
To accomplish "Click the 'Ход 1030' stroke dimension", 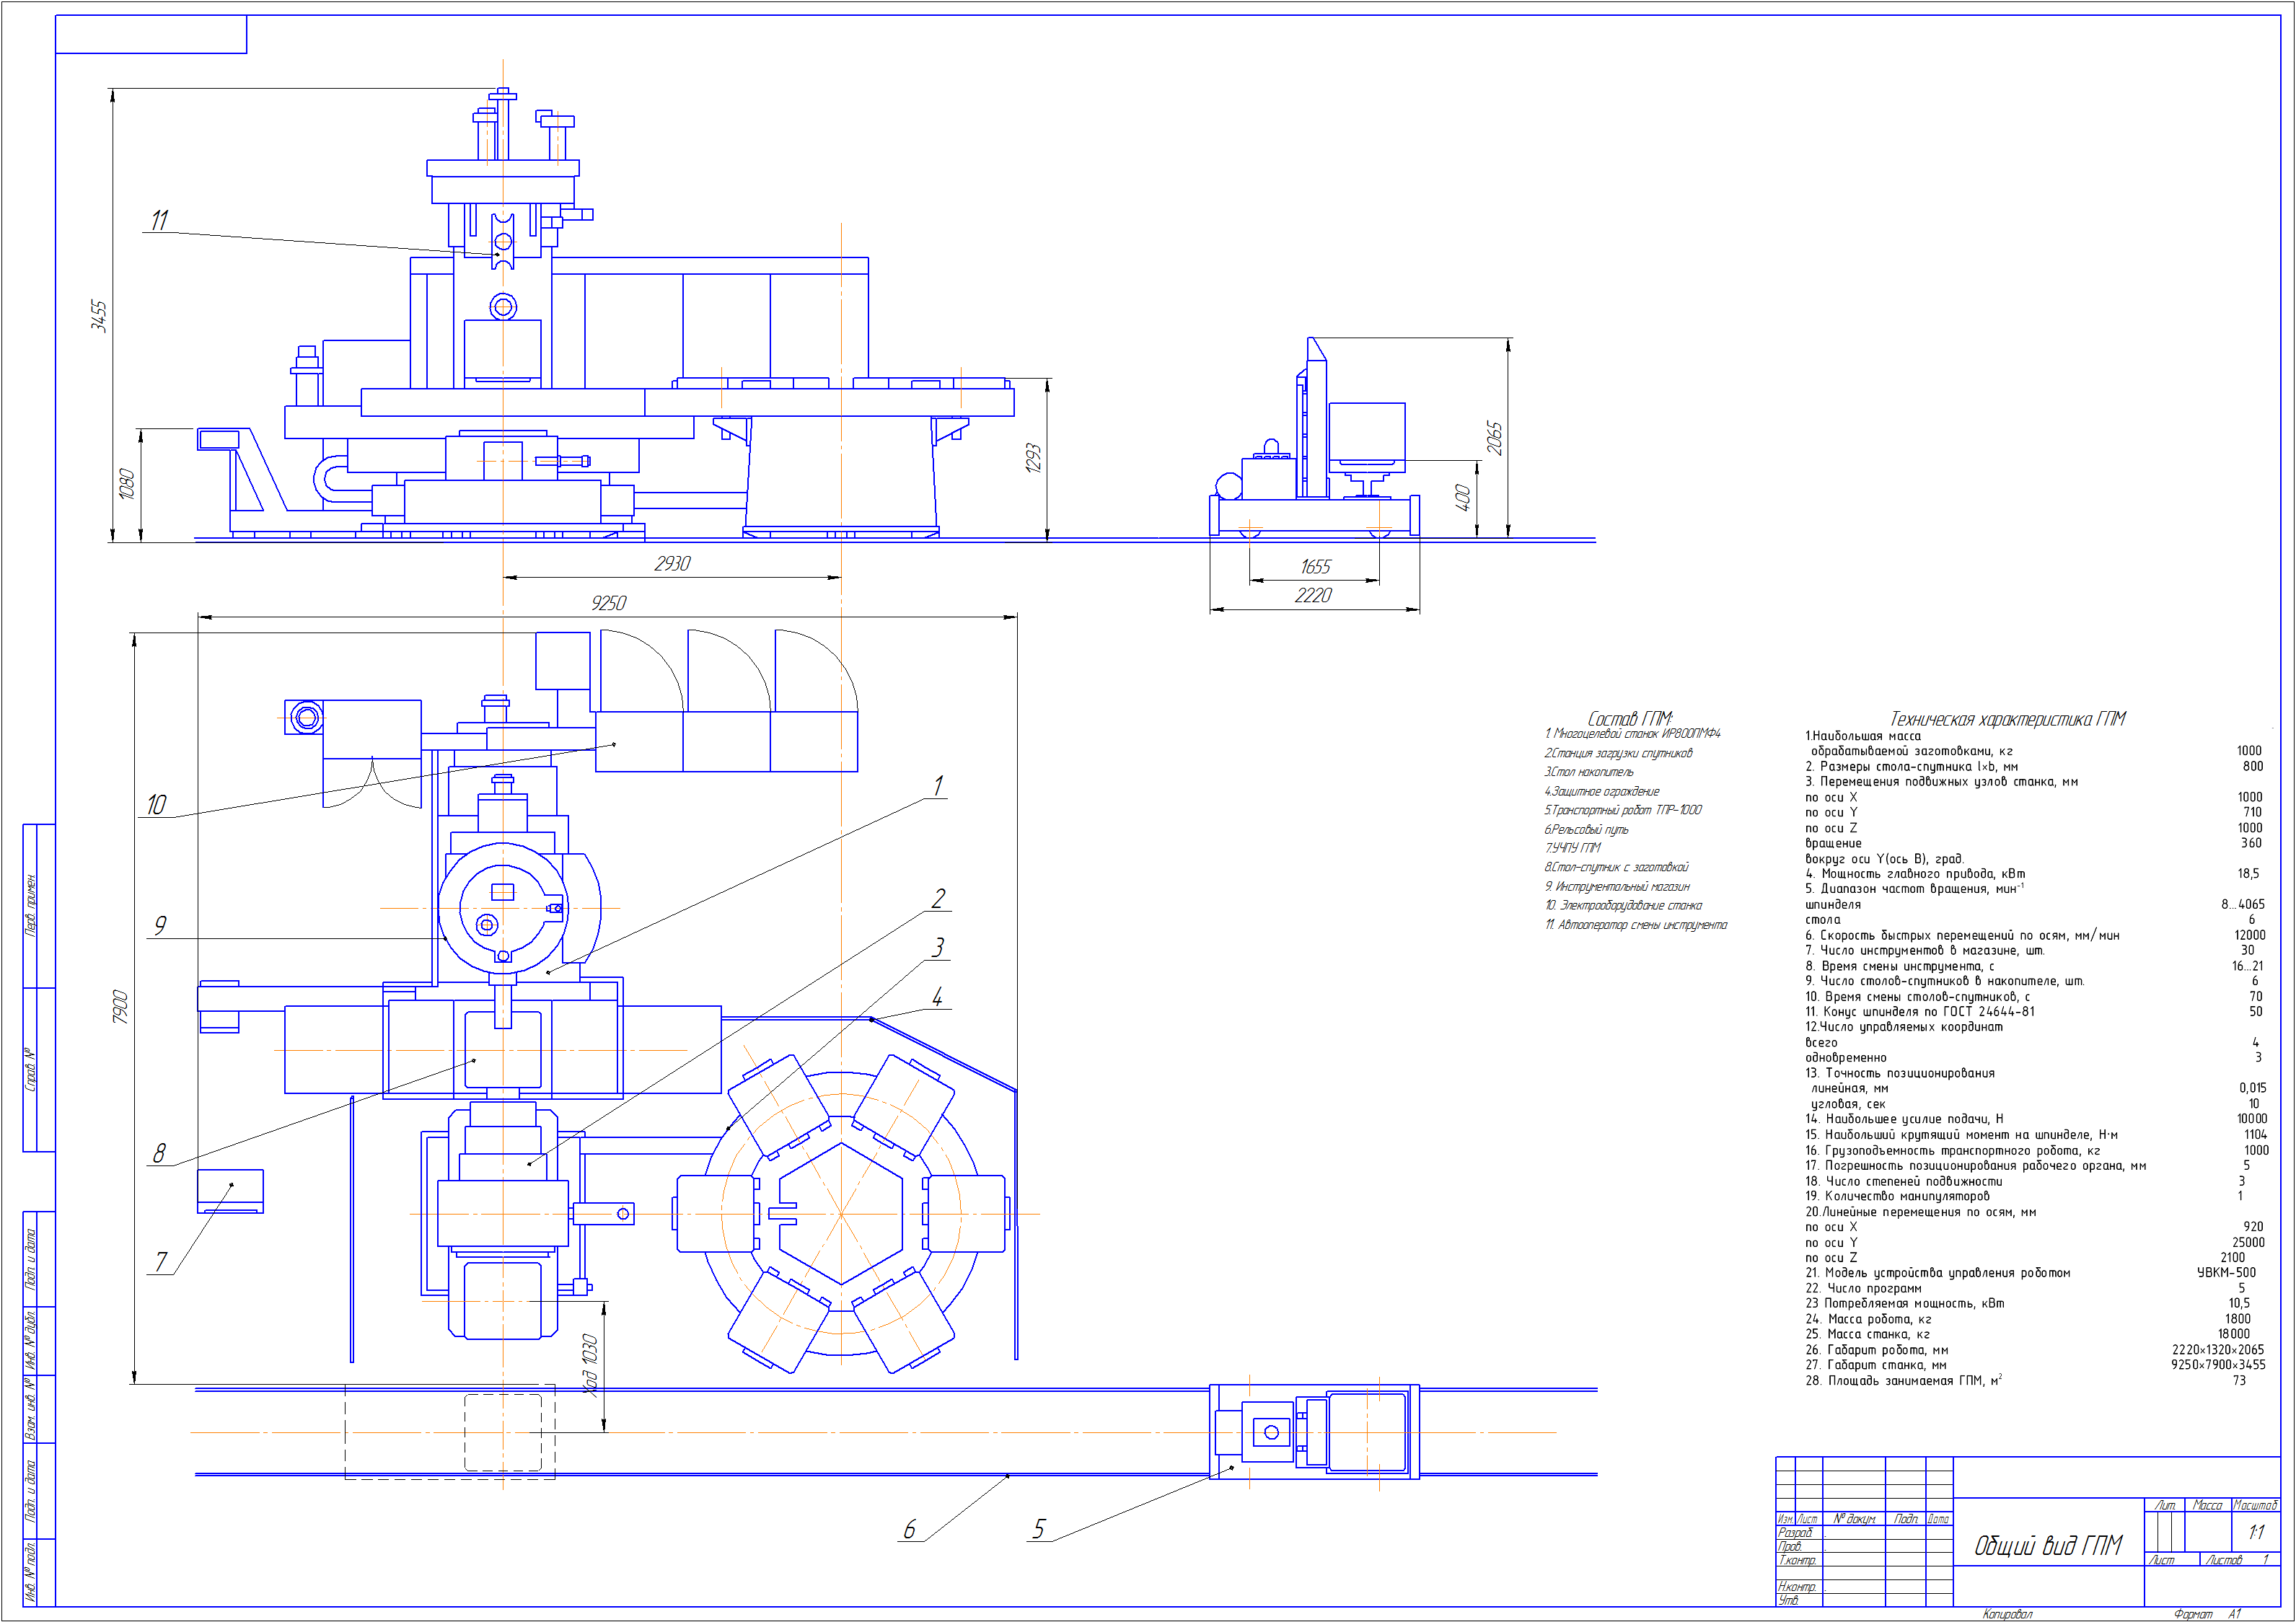I will pos(590,1365).
